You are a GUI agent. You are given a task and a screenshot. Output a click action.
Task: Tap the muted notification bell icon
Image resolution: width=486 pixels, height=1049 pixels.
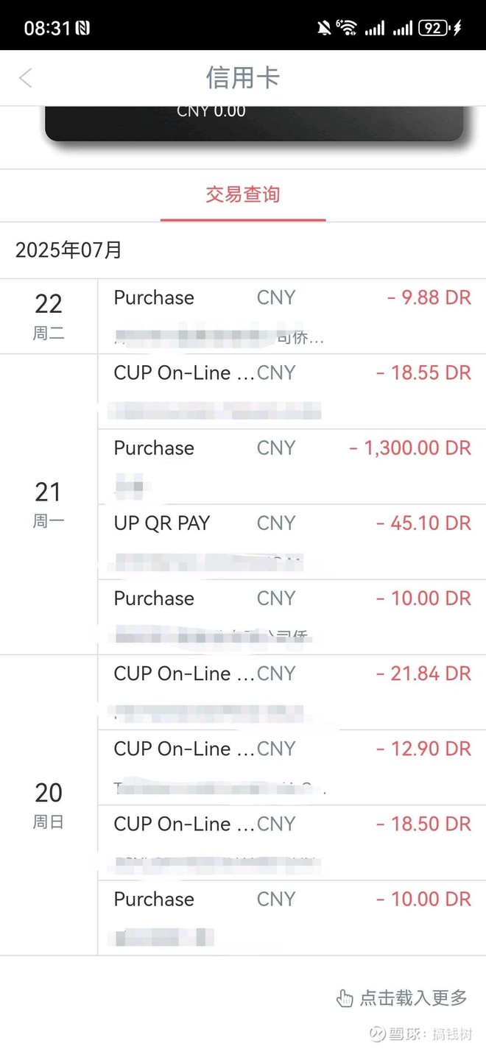click(x=324, y=28)
